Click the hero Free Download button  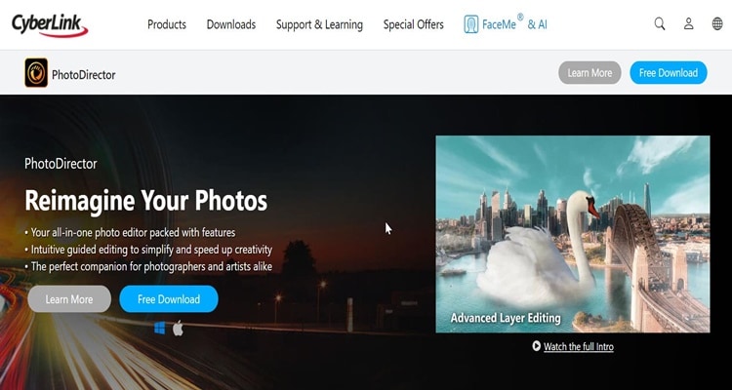(169, 299)
